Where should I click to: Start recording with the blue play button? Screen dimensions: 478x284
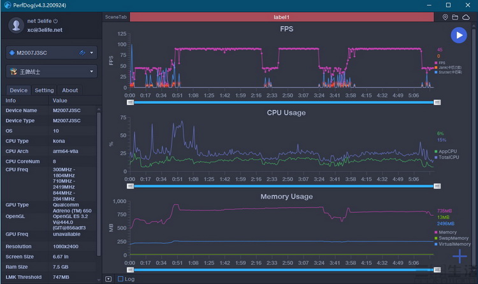(458, 36)
